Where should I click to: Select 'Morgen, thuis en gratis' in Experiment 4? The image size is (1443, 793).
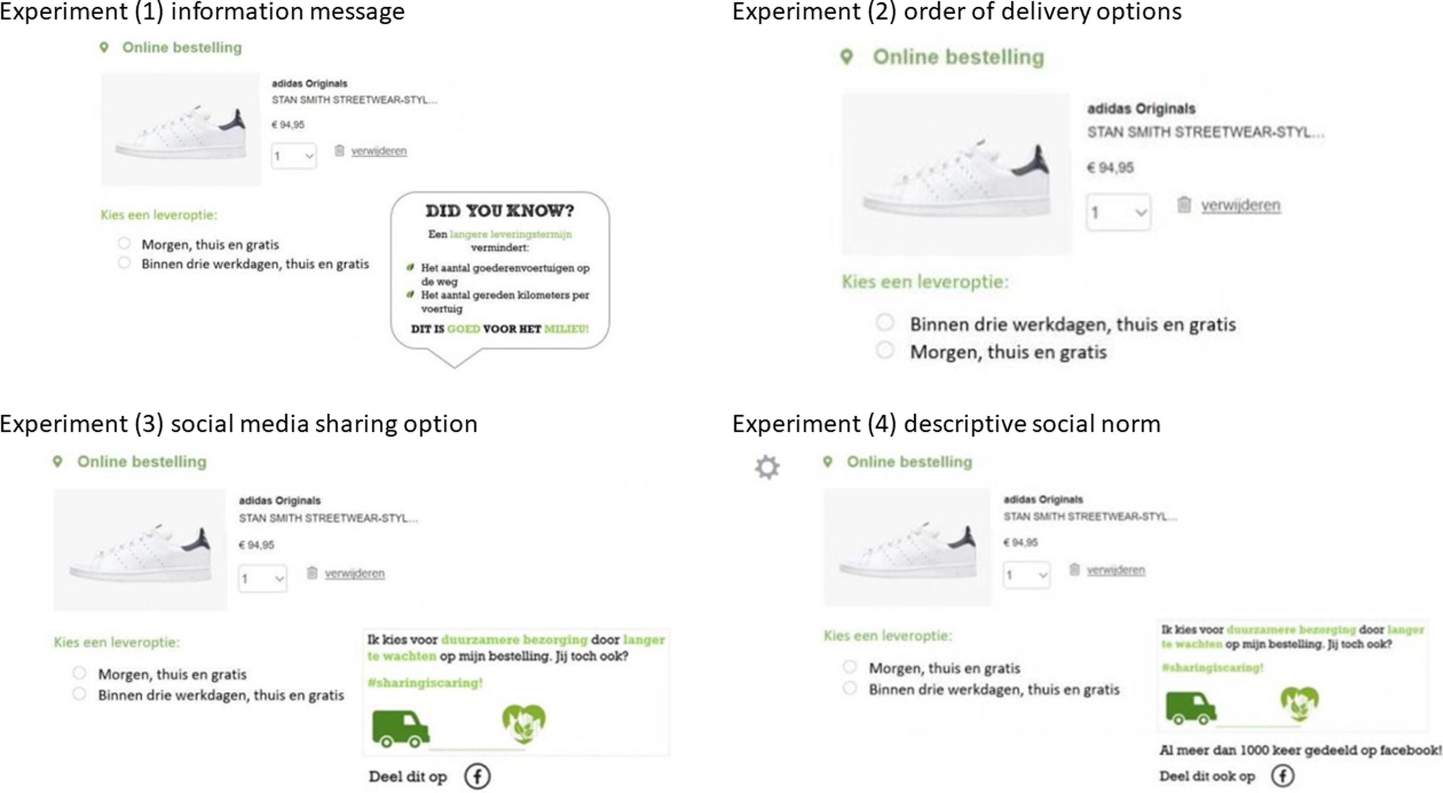coord(850,667)
